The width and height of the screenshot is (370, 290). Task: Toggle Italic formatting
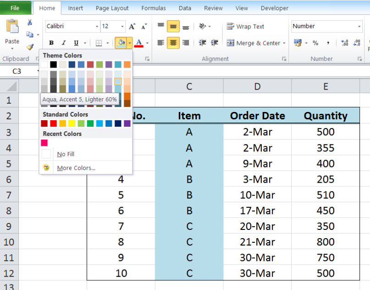(x=63, y=43)
